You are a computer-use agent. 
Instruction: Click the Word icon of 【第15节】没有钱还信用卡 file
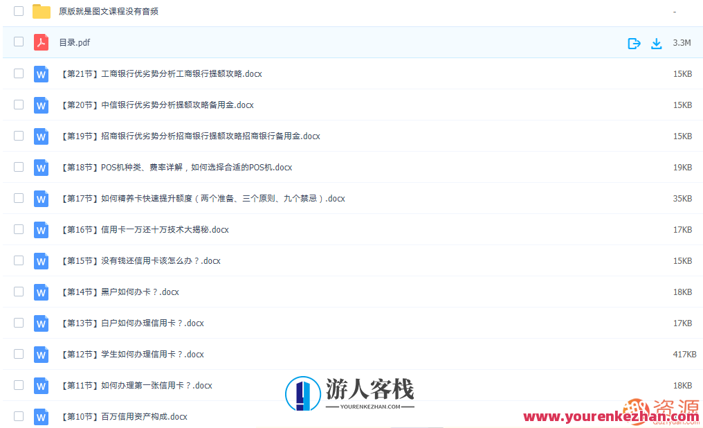[41, 260]
